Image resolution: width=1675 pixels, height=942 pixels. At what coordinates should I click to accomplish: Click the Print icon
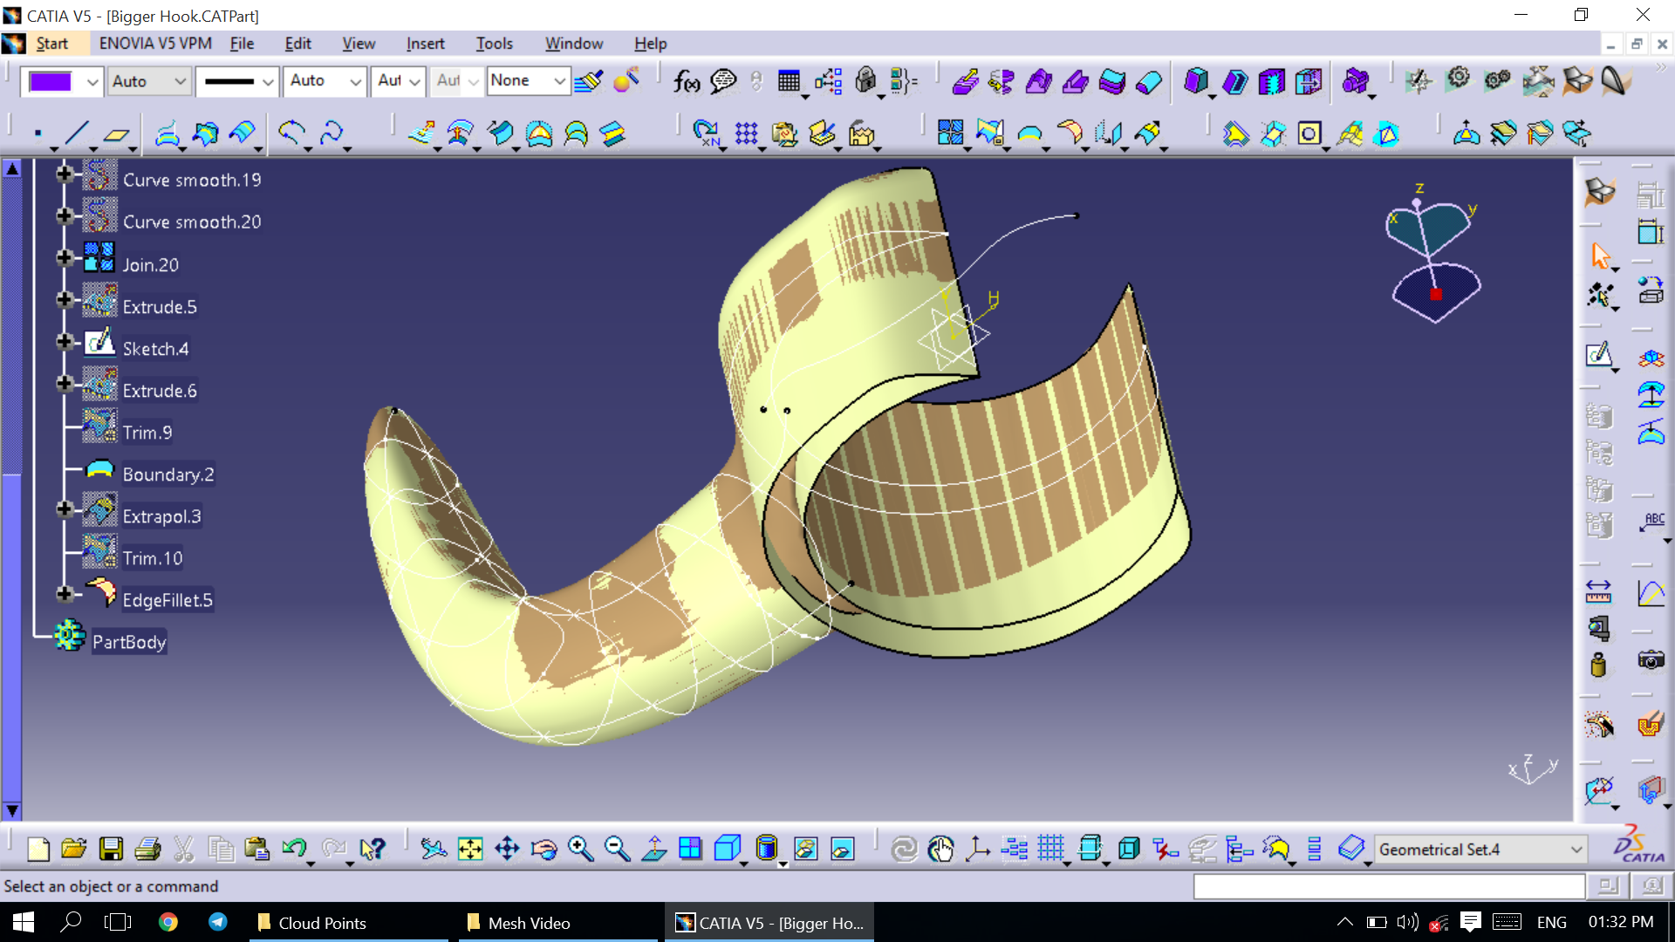coord(147,849)
